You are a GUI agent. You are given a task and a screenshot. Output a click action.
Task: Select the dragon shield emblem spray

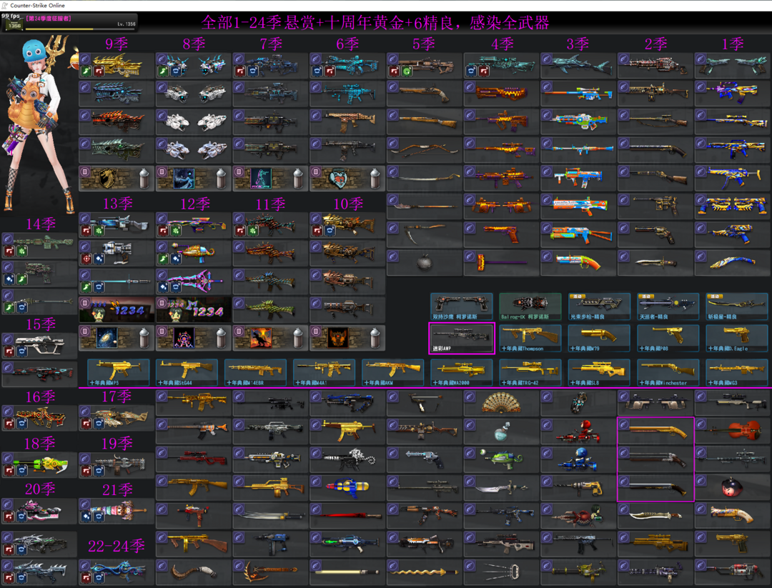116,178
